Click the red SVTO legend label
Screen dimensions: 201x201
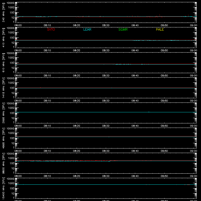(x=51, y=29)
